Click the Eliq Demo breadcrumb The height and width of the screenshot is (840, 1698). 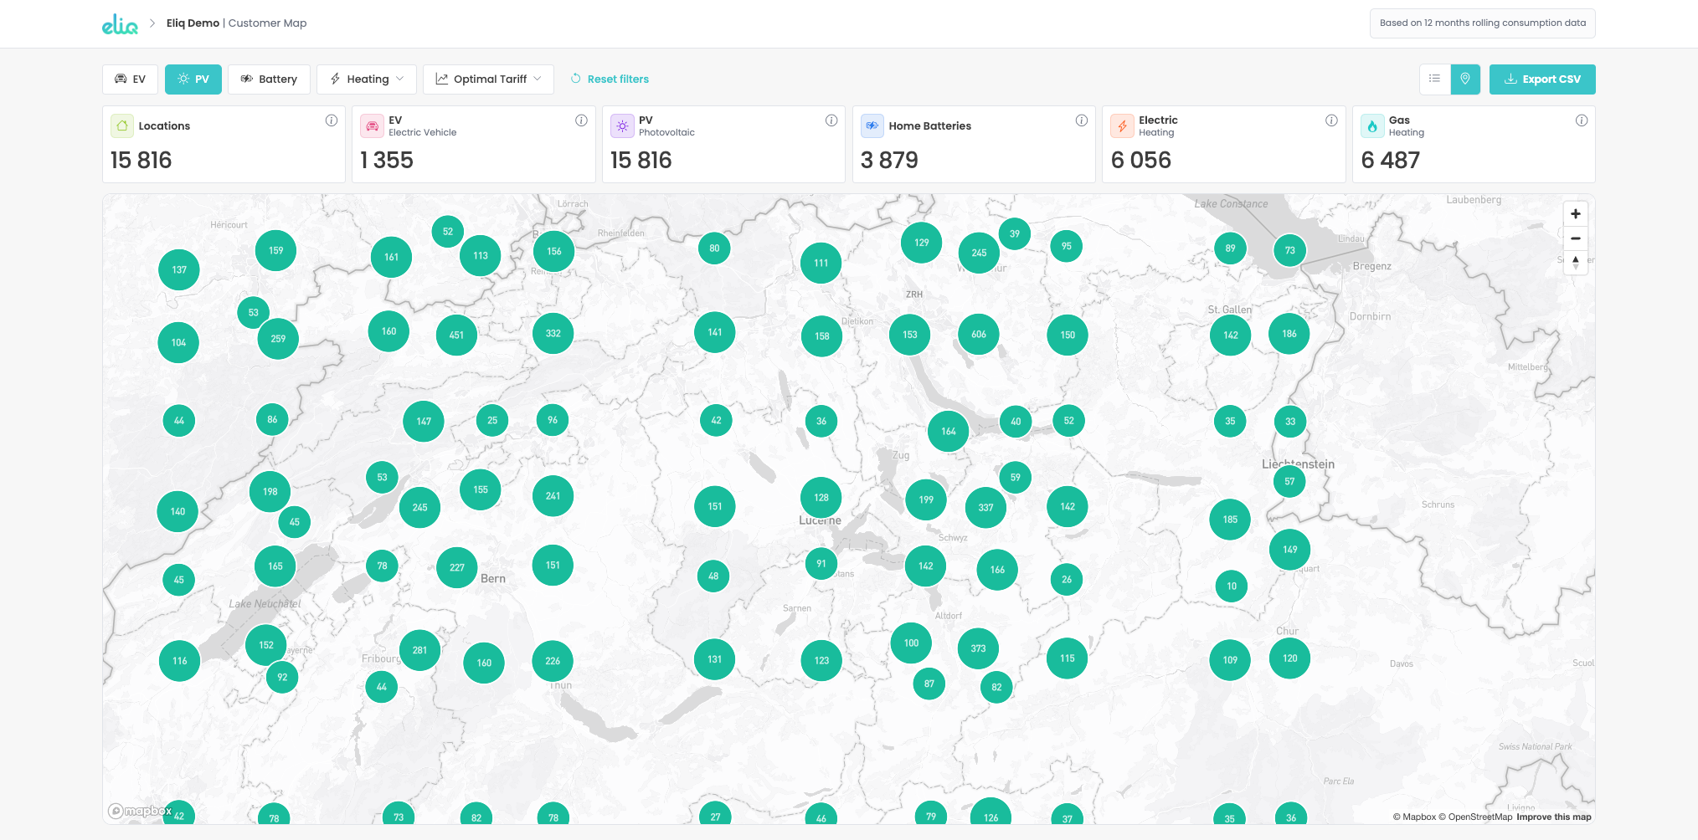193,23
